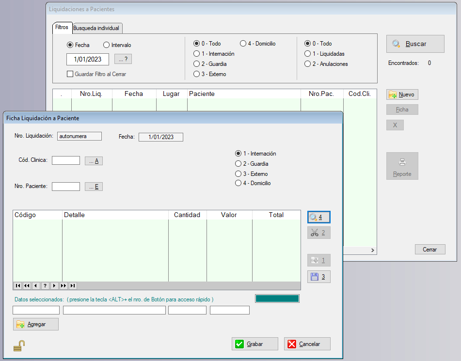This screenshot has height=361, width=461.
Task: Choose 2 - Guardia in Ficha dialog
Action: [x=238, y=164]
